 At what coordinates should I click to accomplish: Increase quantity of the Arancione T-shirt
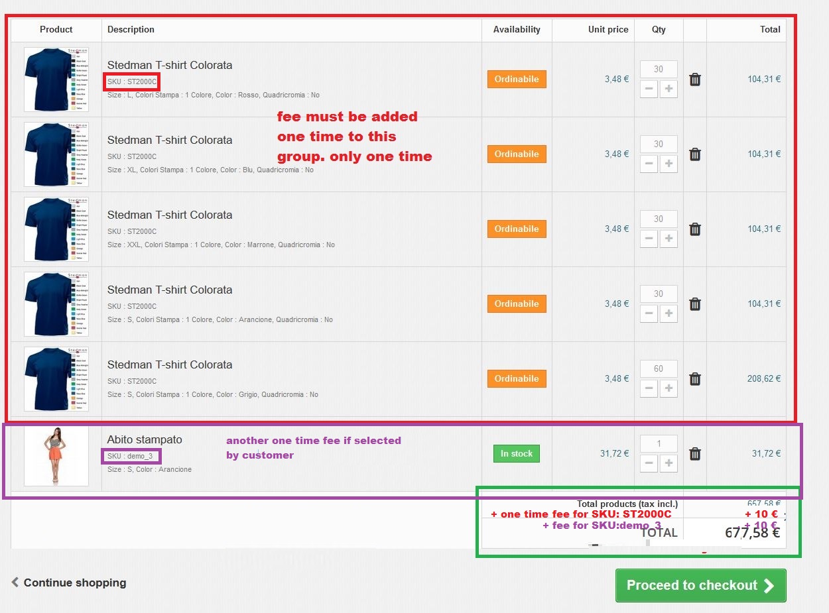click(669, 313)
